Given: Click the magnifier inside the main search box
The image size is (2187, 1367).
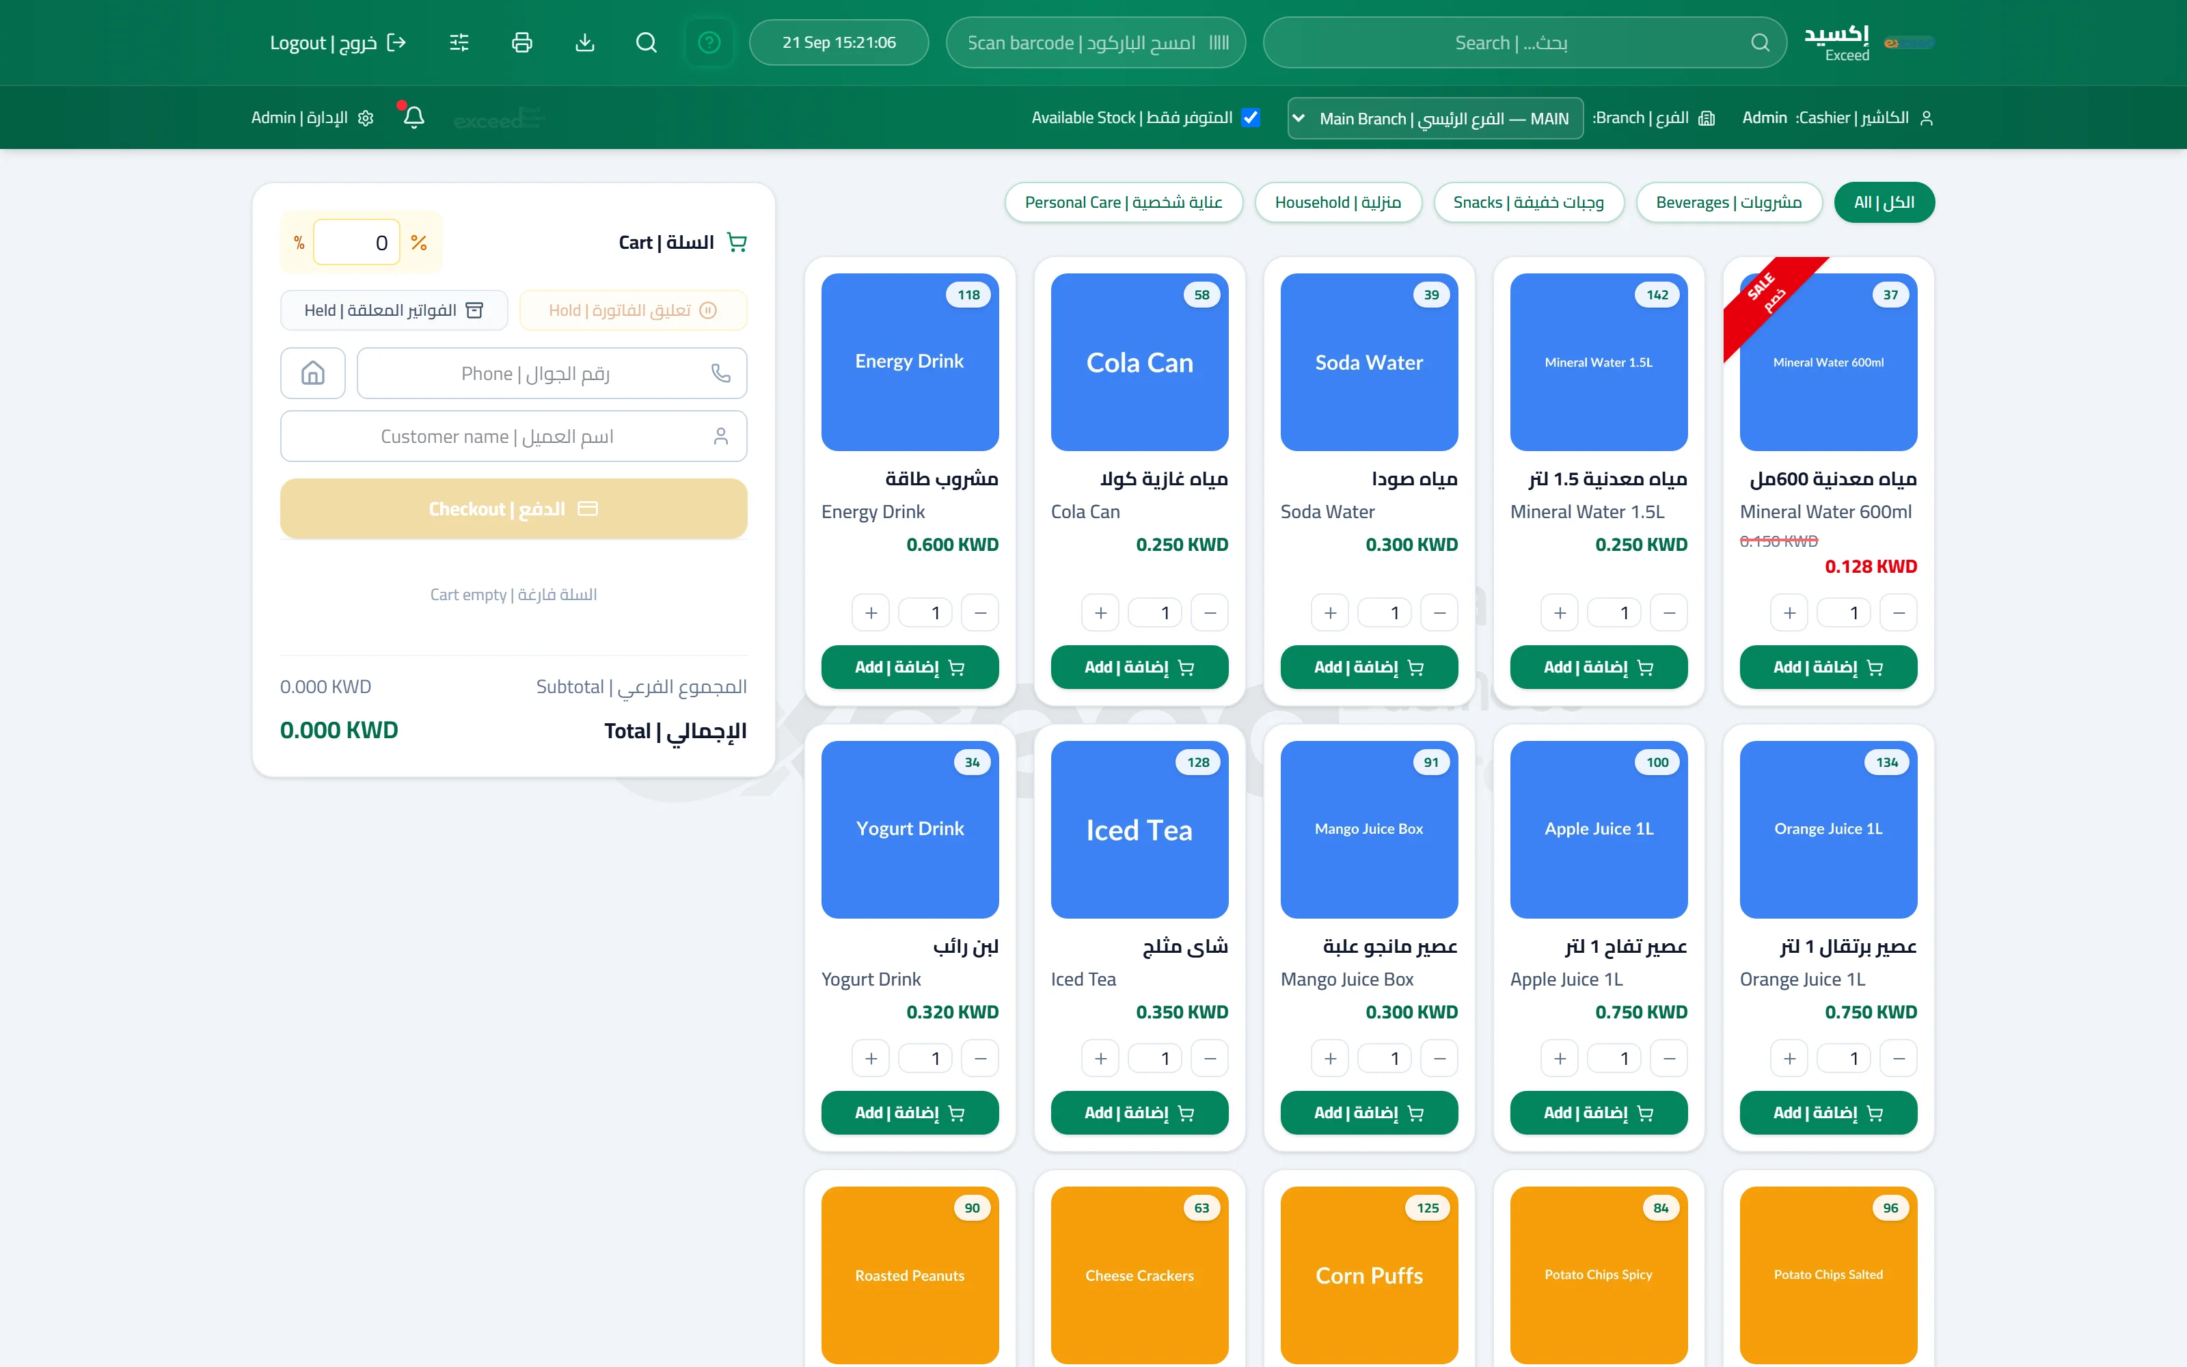Looking at the screenshot, I should pyautogui.click(x=1760, y=42).
